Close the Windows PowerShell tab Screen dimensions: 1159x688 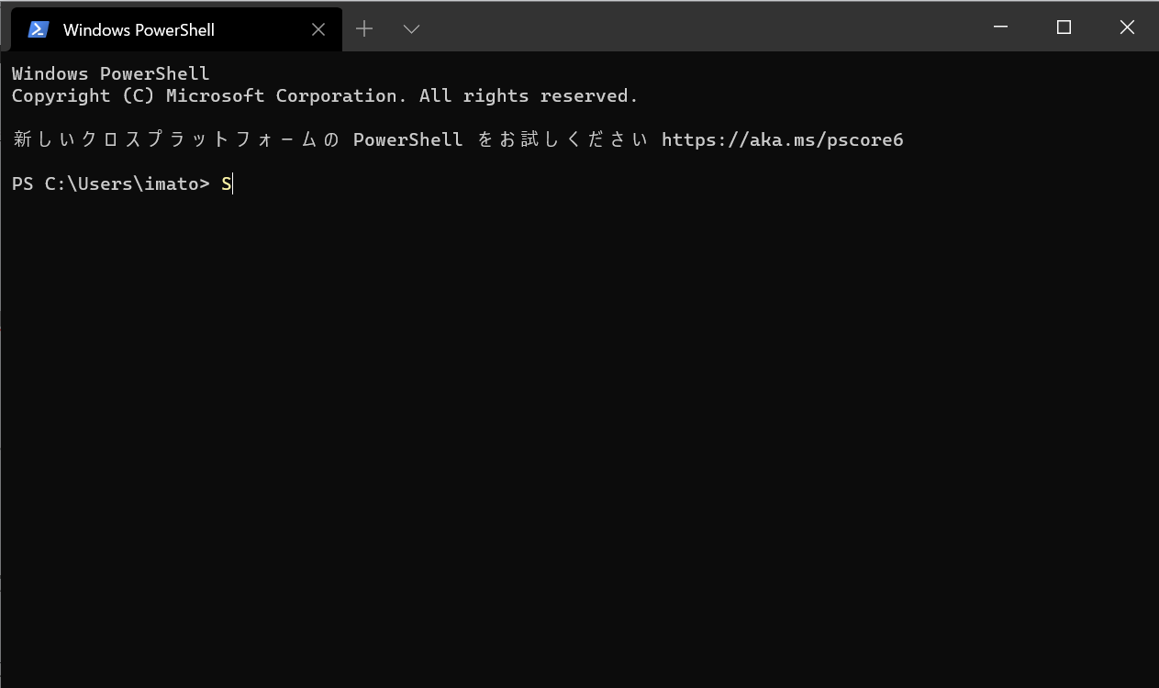[x=318, y=29]
